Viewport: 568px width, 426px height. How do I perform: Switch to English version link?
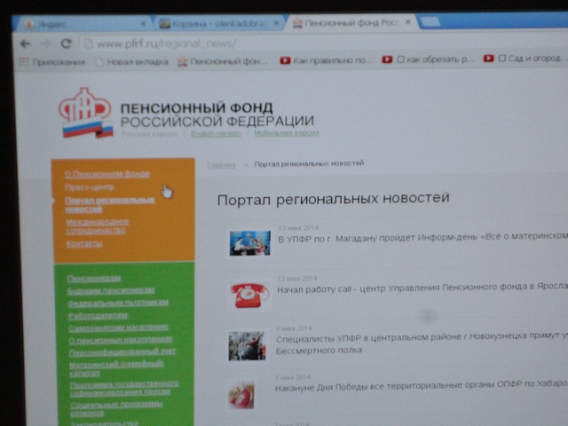[x=216, y=133]
